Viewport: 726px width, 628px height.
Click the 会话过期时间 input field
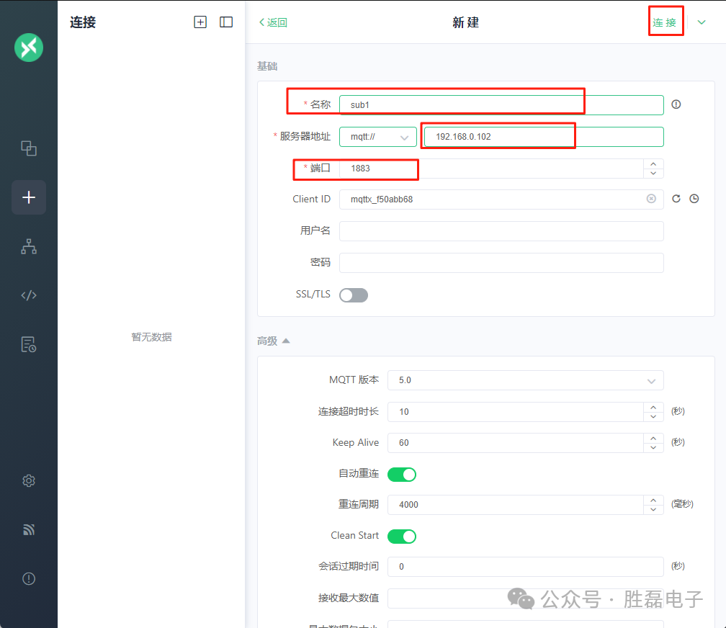point(526,567)
